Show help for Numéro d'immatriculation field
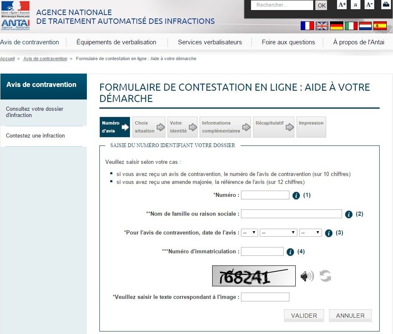This screenshot has height=334, width=393. 290,252
